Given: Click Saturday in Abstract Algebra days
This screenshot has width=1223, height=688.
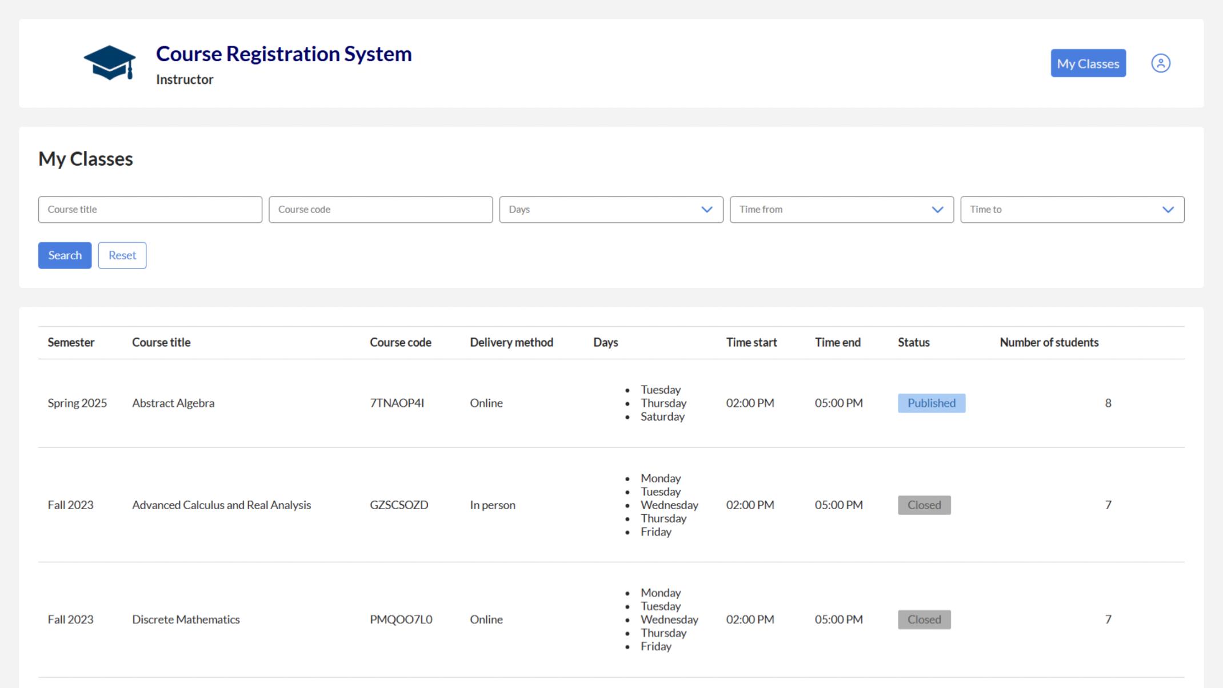Looking at the screenshot, I should coord(662,417).
